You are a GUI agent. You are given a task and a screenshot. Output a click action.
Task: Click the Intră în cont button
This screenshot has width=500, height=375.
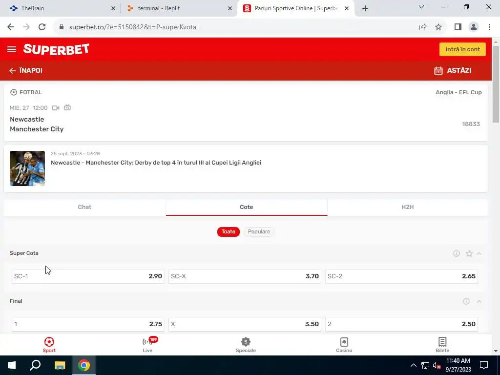point(462,49)
